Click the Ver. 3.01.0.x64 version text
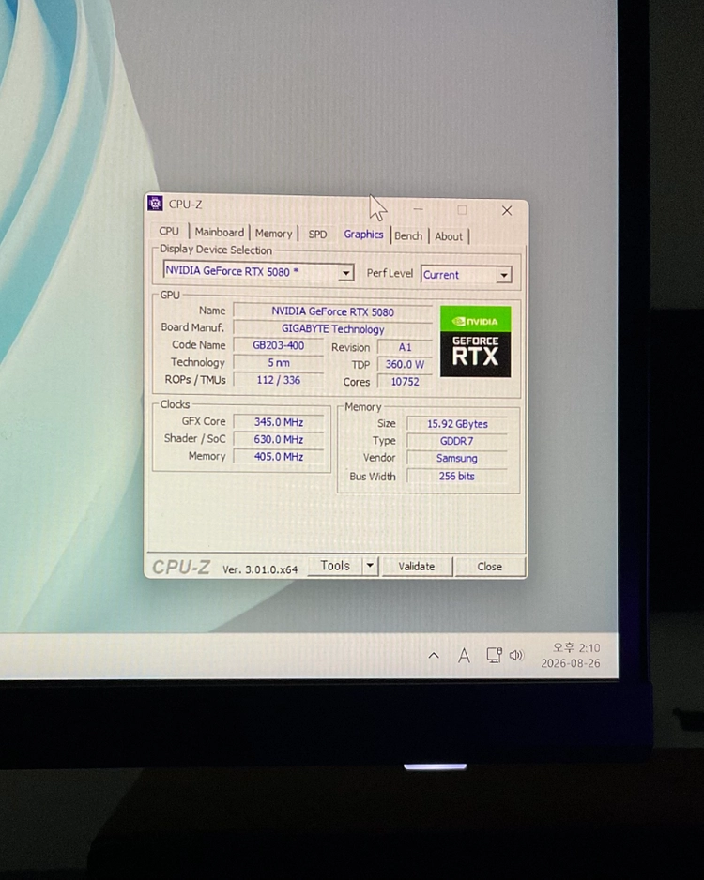Image resolution: width=704 pixels, height=880 pixels. [260, 569]
